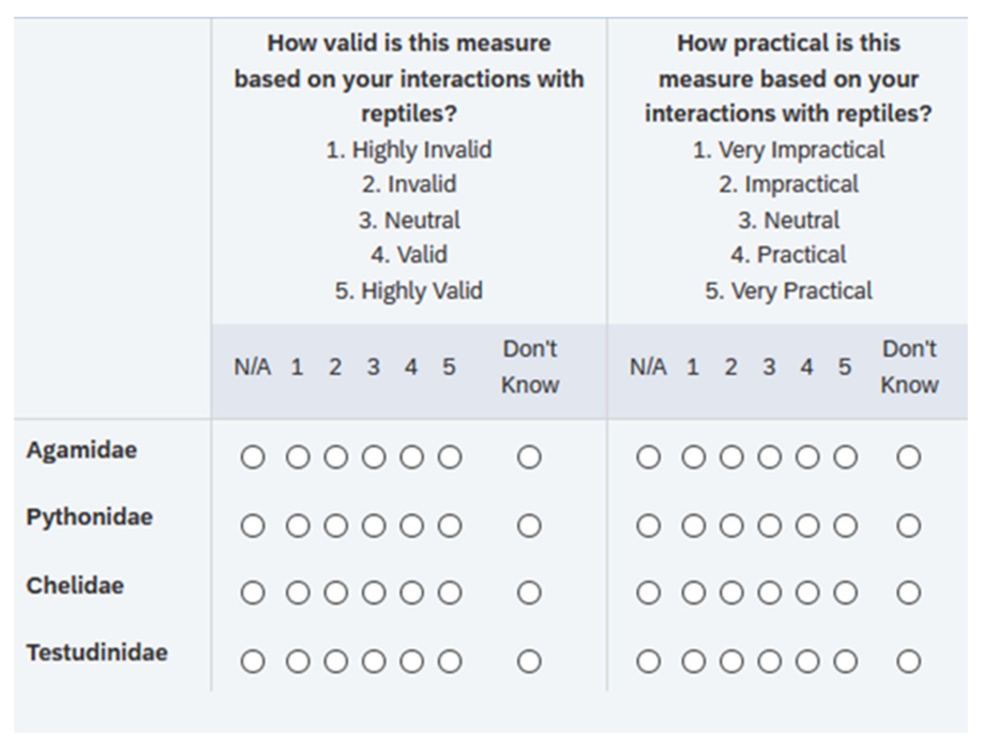Rate Chelidae practicality as 2
The image size is (988, 750).
tap(731, 593)
